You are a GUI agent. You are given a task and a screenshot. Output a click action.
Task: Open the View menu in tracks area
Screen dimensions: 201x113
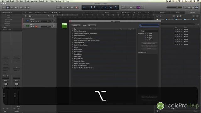(x=46, y=13)
